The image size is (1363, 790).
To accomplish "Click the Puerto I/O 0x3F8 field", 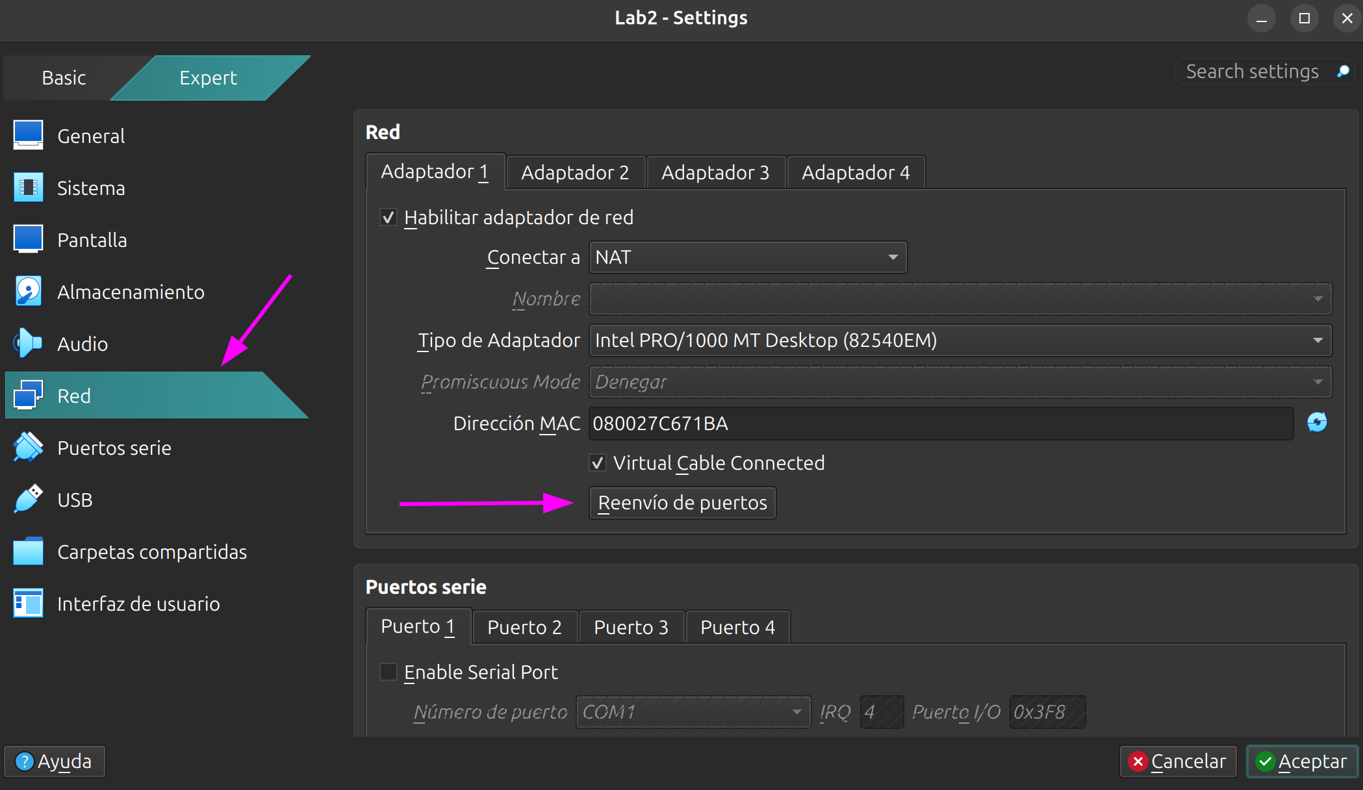I will (x=1047, y=712).
